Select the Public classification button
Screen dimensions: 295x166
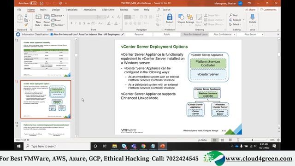[167, 35]
